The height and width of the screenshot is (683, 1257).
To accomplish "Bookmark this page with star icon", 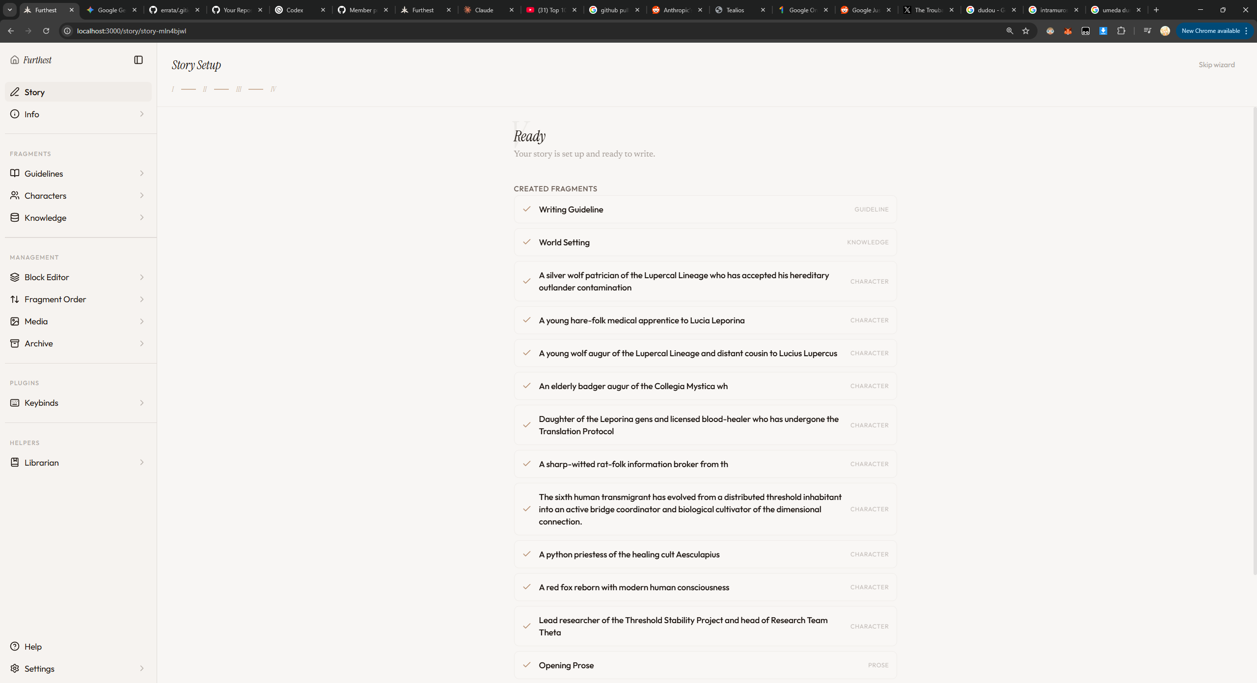I will [1026, 31].
